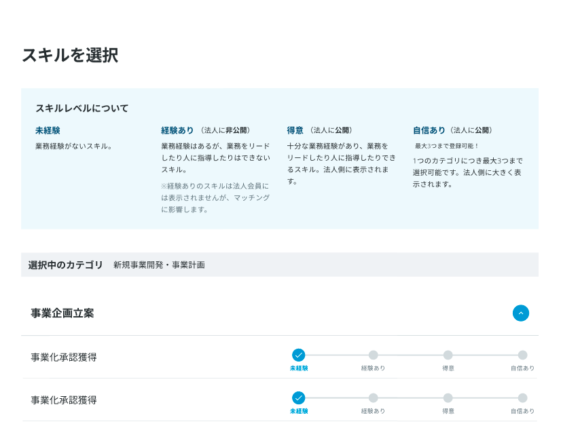Click the second 事業化承認獲得 skill name

click(x=64, y=400)
